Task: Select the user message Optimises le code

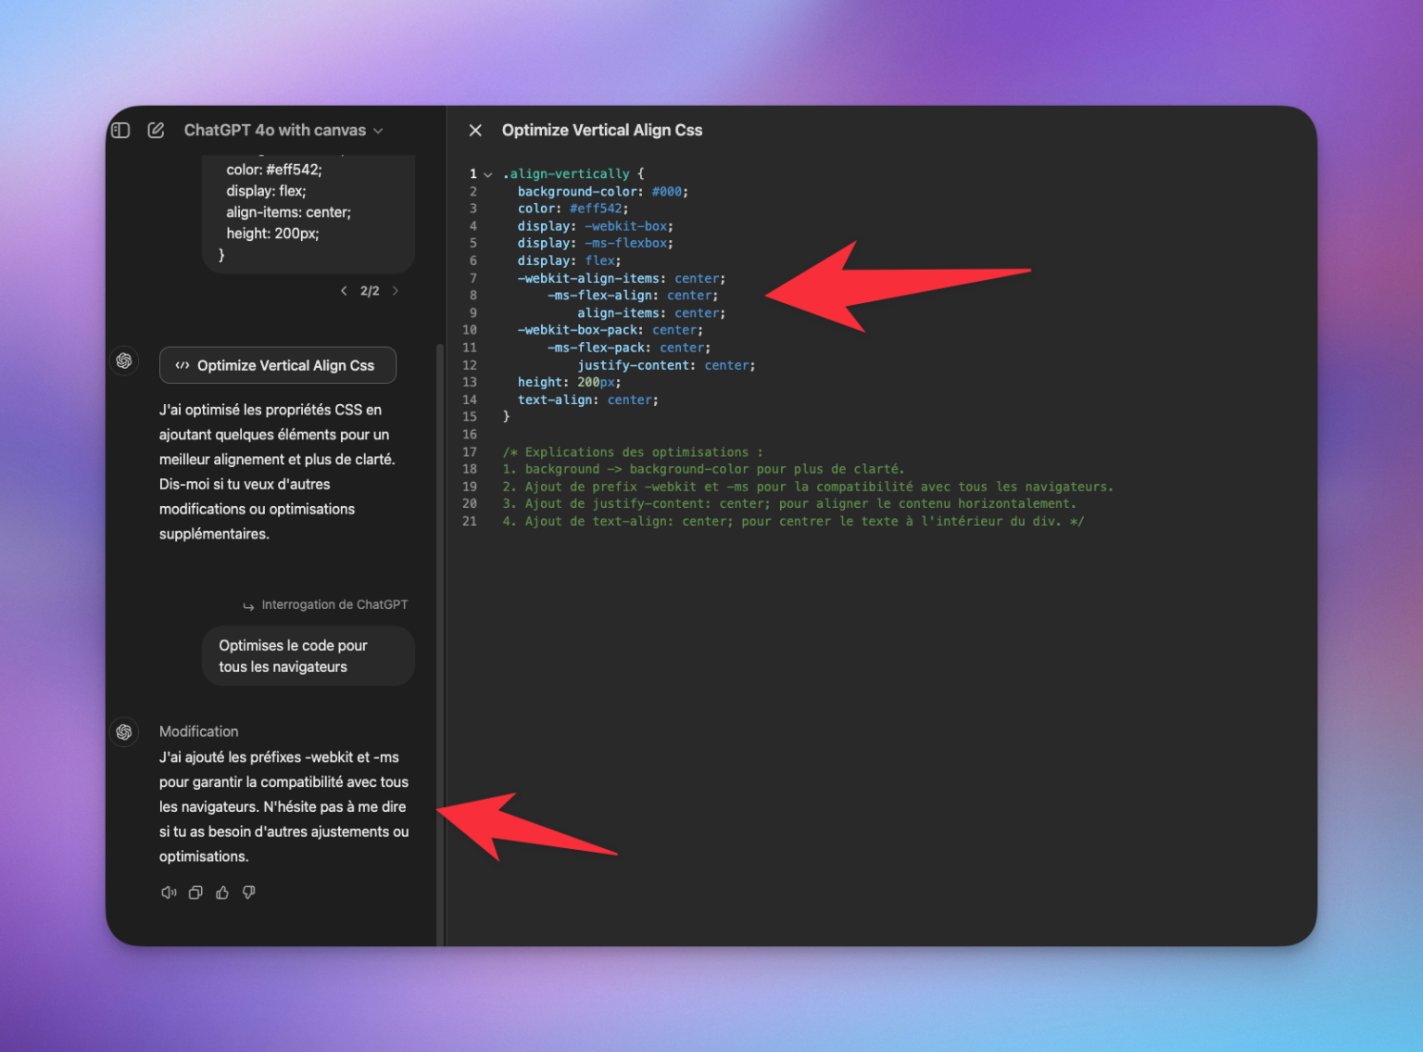Action: click(x=308, y=655)
